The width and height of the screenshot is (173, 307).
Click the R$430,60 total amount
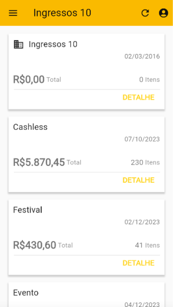[x=35, y=245]
